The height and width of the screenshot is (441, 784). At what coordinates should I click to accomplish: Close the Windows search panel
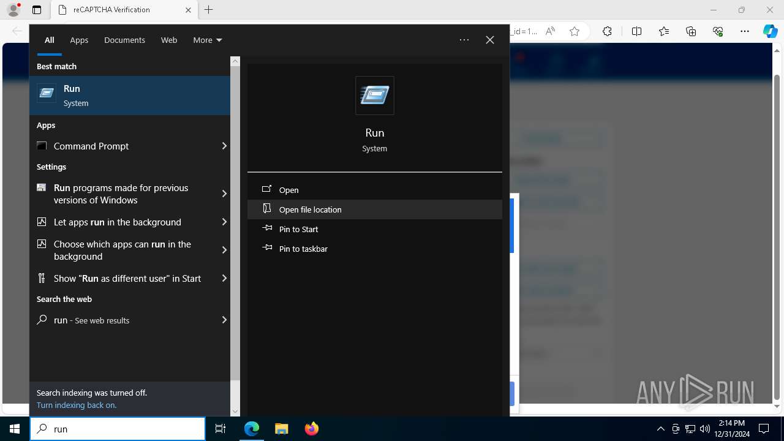[490, 40]
